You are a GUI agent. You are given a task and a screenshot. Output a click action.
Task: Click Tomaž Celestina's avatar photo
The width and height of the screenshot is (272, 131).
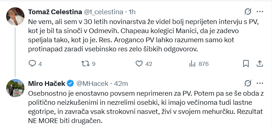point(15,16)
